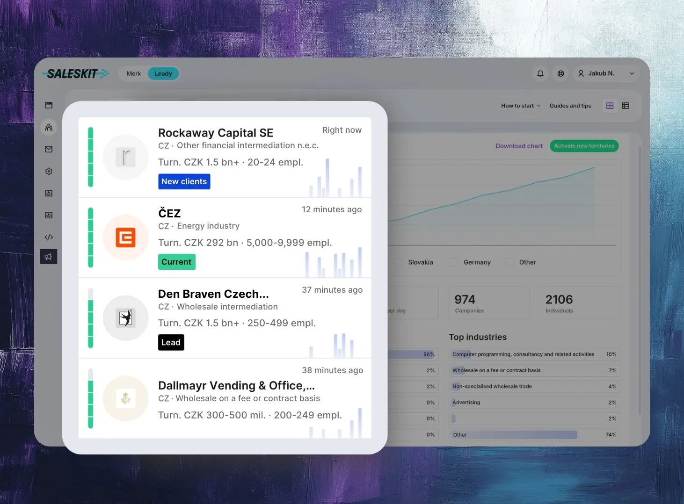Click the Den Braven bird logo avatar
Viewport: 684px width, 504px height.
[125, 318]
